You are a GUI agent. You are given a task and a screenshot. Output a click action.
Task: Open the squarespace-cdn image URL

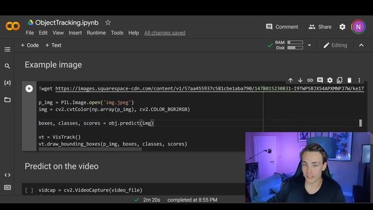pos(210,89)
